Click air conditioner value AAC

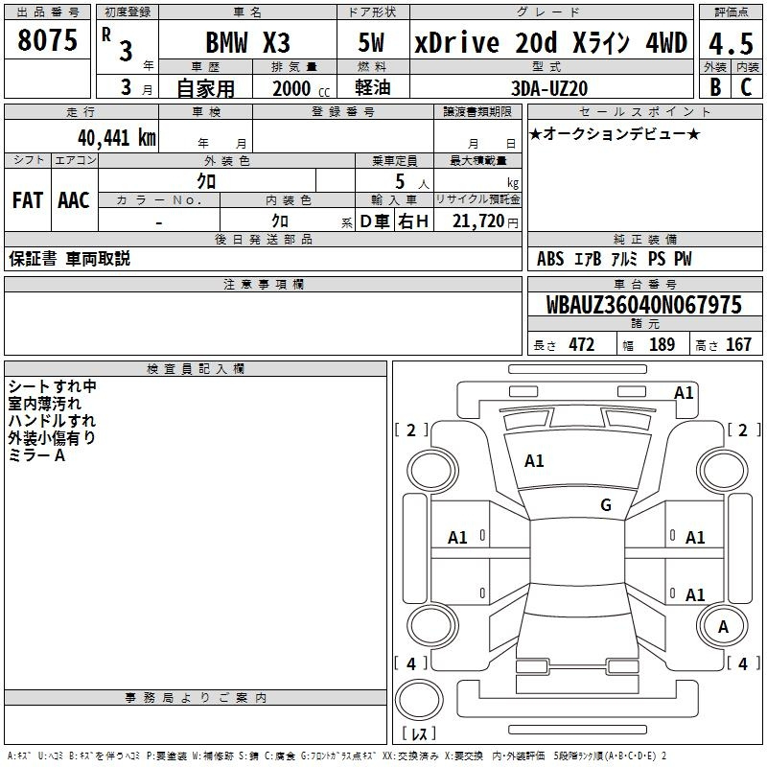click(74, 200)
